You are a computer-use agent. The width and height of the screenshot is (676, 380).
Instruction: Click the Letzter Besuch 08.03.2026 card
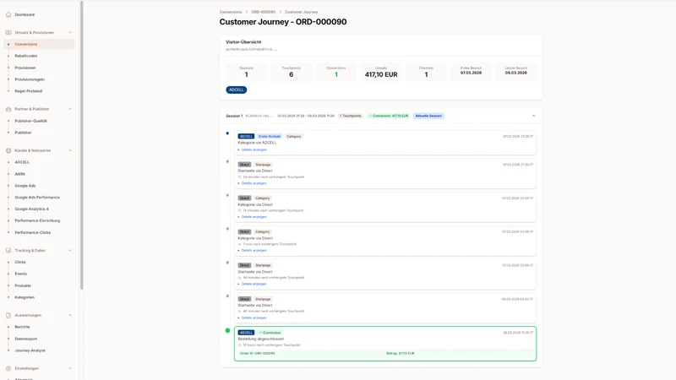click(516, 72)
